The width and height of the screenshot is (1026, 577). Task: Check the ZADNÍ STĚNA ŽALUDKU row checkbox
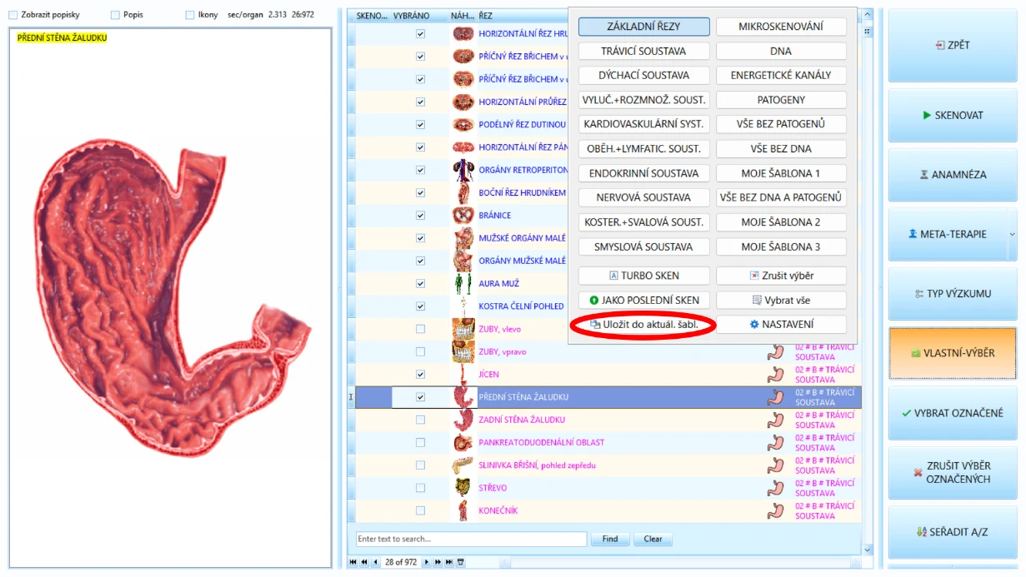[x=420, y=420]
